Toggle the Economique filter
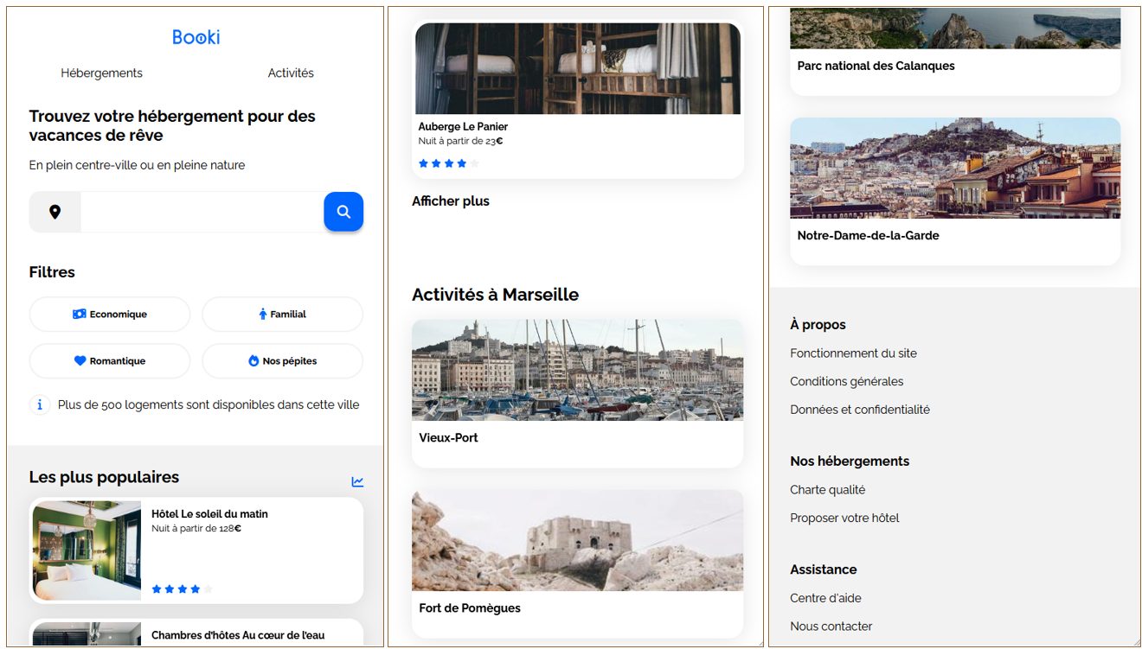1142x649 pixels. pyautogui.click(x=110, y=315)
